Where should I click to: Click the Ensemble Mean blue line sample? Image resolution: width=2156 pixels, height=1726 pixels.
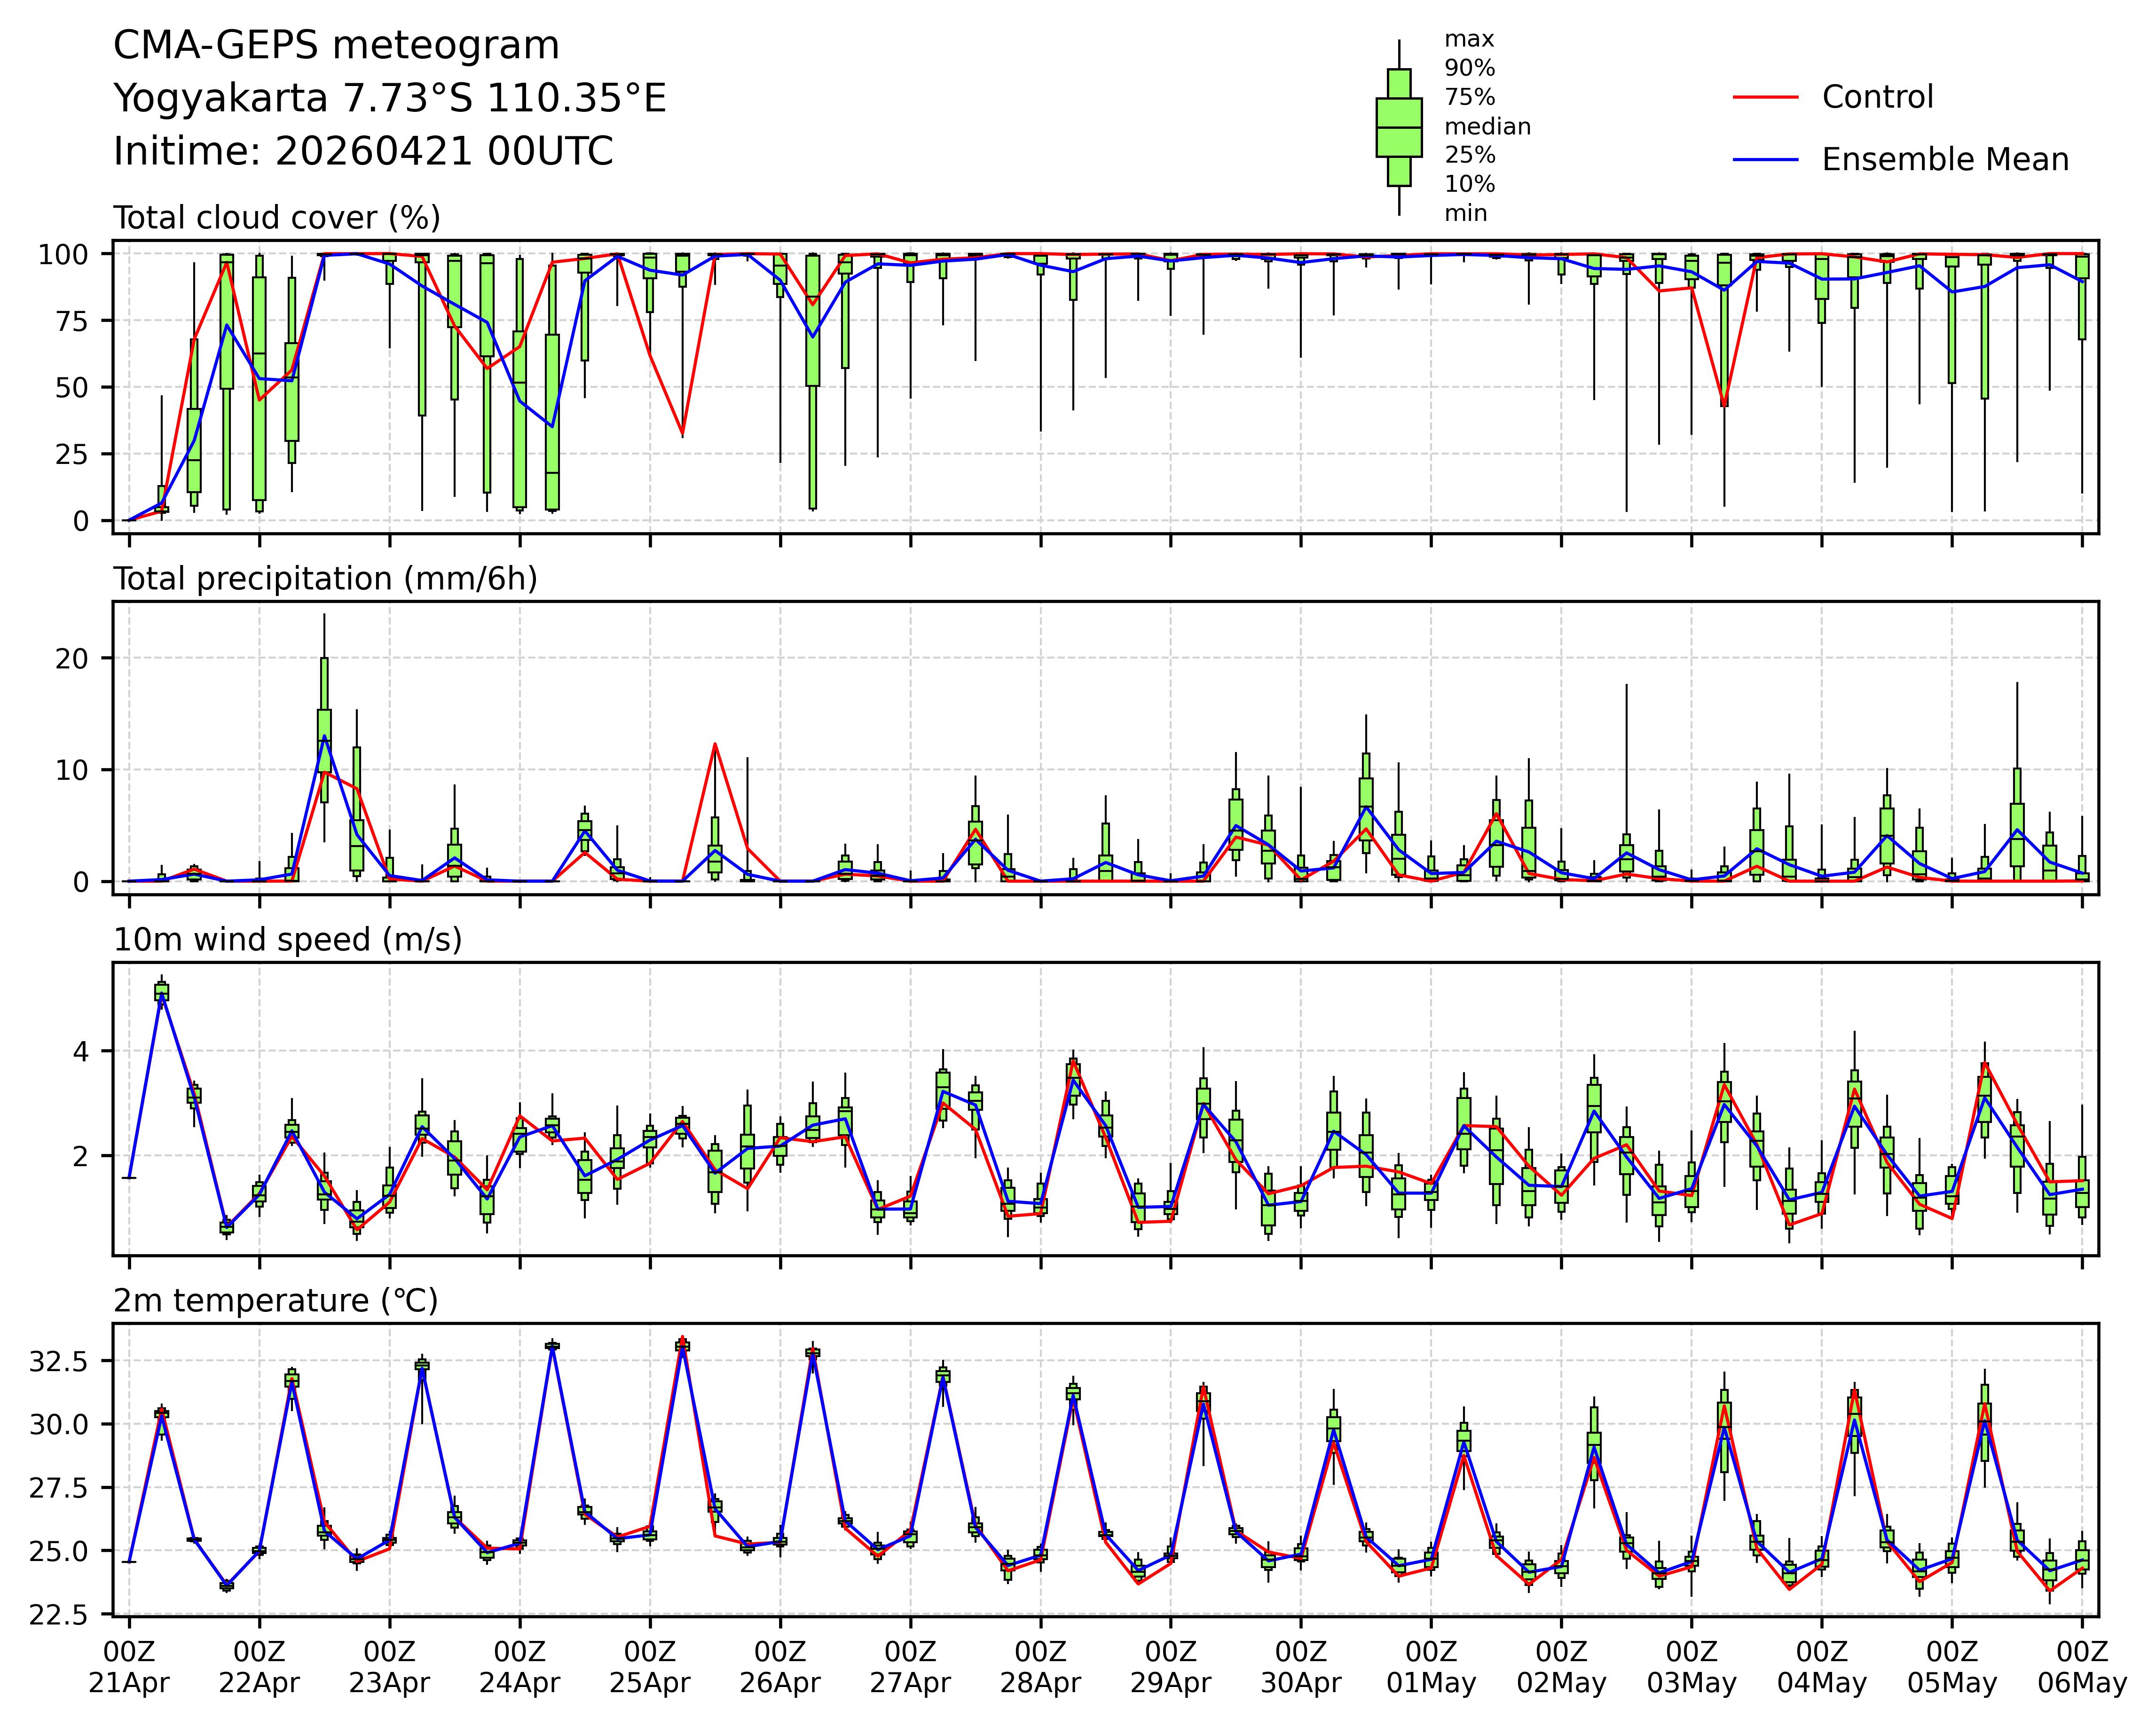pos(1765,160)
